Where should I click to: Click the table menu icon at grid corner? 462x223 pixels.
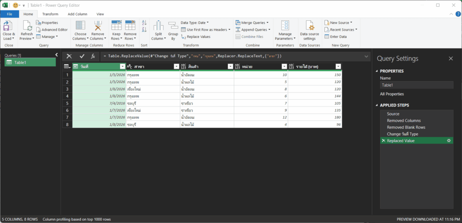pyautogui.click(x=67, y=66)
